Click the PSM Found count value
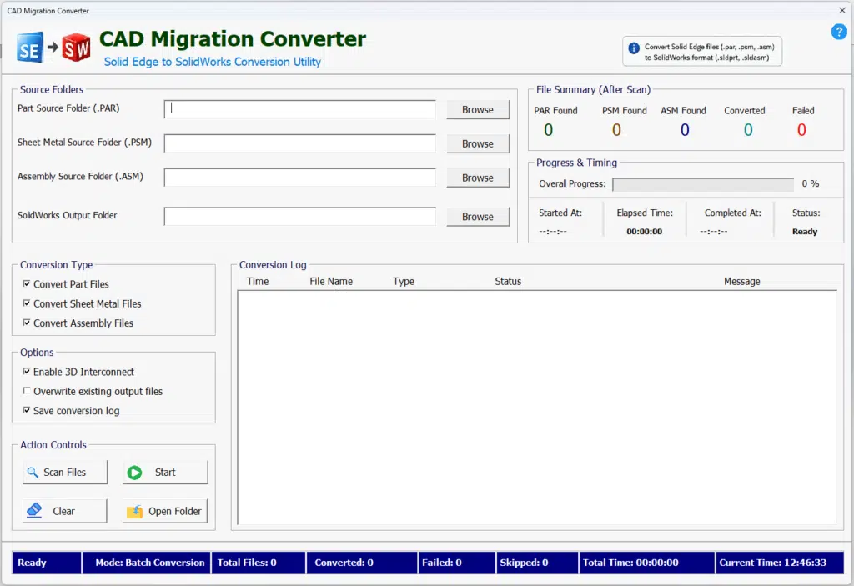 (616, 129)
